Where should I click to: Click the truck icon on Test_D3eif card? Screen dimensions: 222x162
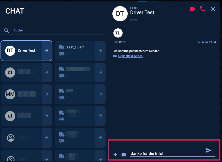click(62, 47)
